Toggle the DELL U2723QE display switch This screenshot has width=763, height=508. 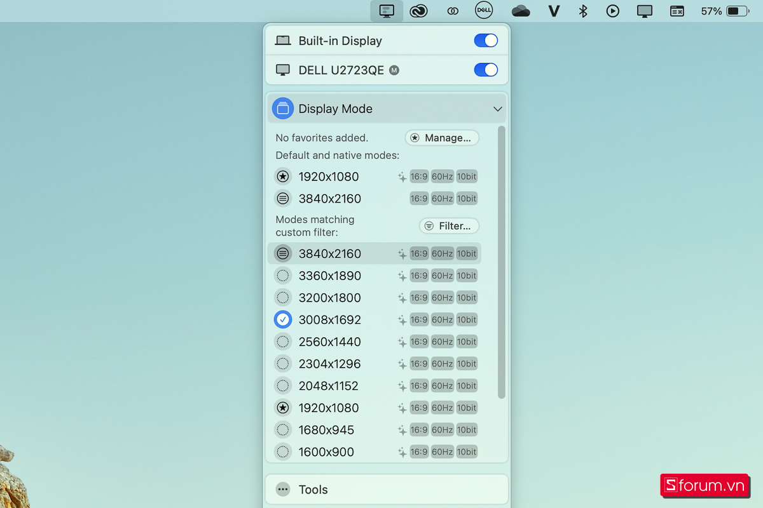[486, 70]
